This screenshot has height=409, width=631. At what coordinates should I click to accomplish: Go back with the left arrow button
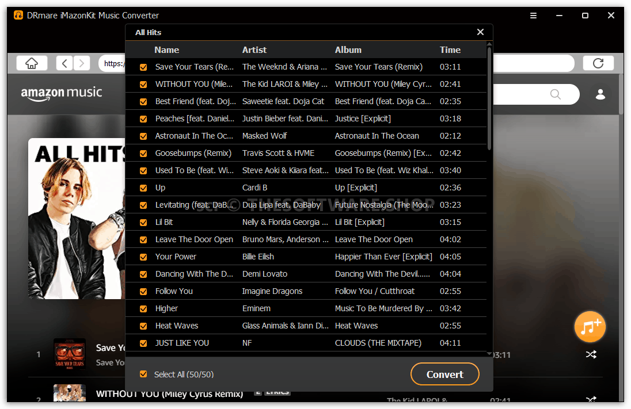(64, 63)
